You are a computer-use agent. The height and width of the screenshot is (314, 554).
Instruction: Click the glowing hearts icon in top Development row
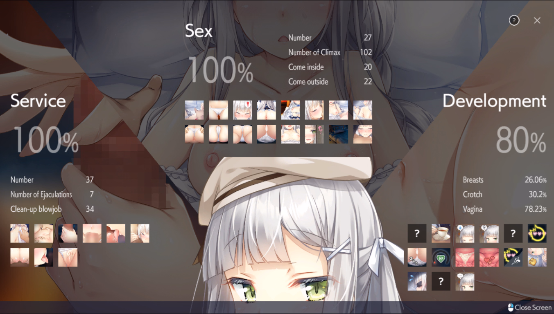(x=537, y=233)
